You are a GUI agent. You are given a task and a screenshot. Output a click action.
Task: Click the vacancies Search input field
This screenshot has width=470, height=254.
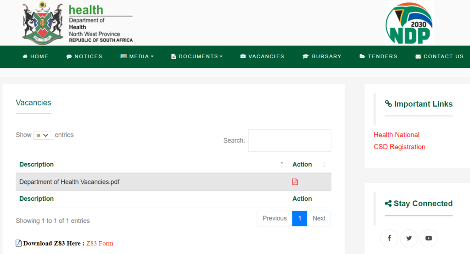(x=290, y=140)
